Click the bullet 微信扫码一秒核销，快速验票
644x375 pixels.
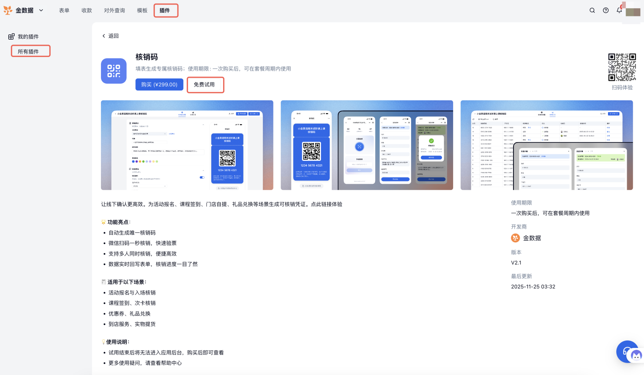[x=143, y=243]
